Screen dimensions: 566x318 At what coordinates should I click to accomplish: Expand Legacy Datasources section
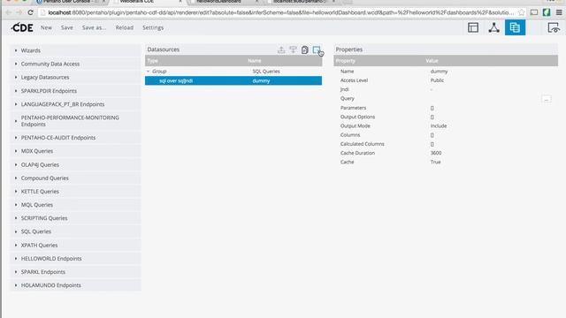click(75, 77)
